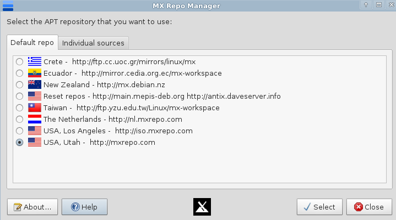Viewport: 396px width, 220px height.
Task: Select the Reset repos radio button
Action: [x=19, y=97]
